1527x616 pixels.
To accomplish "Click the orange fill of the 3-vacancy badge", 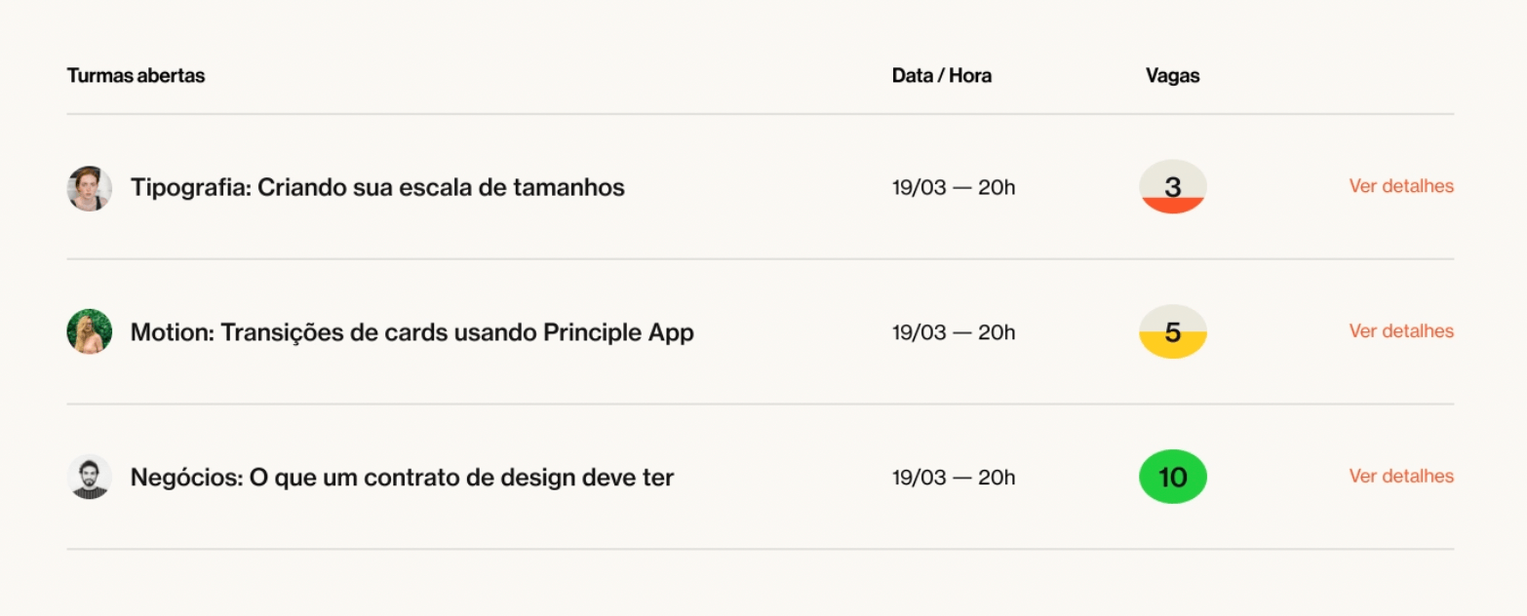I will (x=1173, y=206).
